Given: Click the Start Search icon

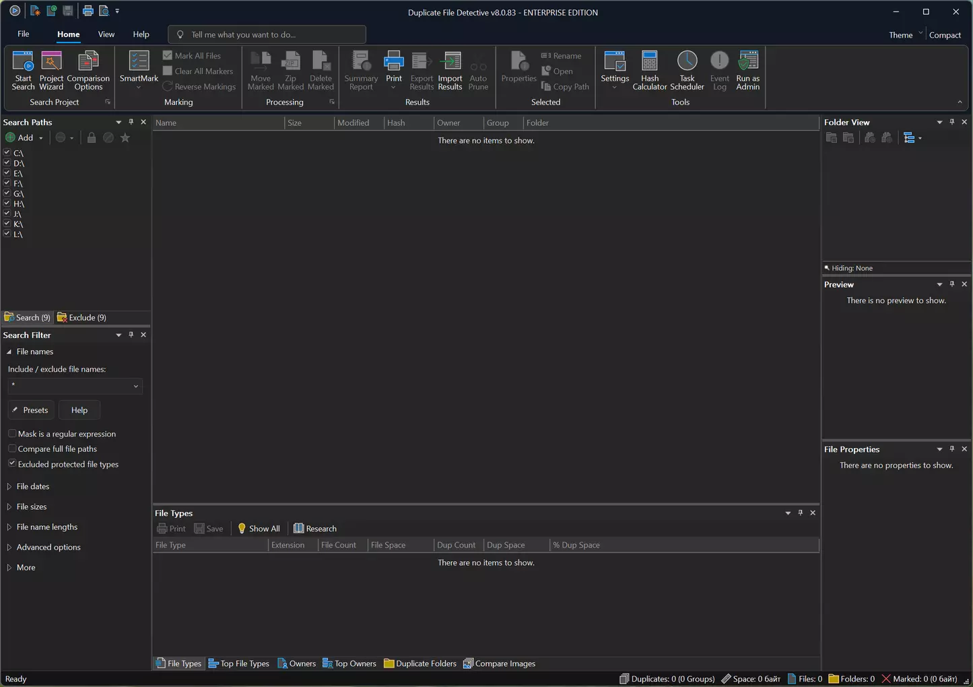Looking at the screenshot, I should pos(23,71).
